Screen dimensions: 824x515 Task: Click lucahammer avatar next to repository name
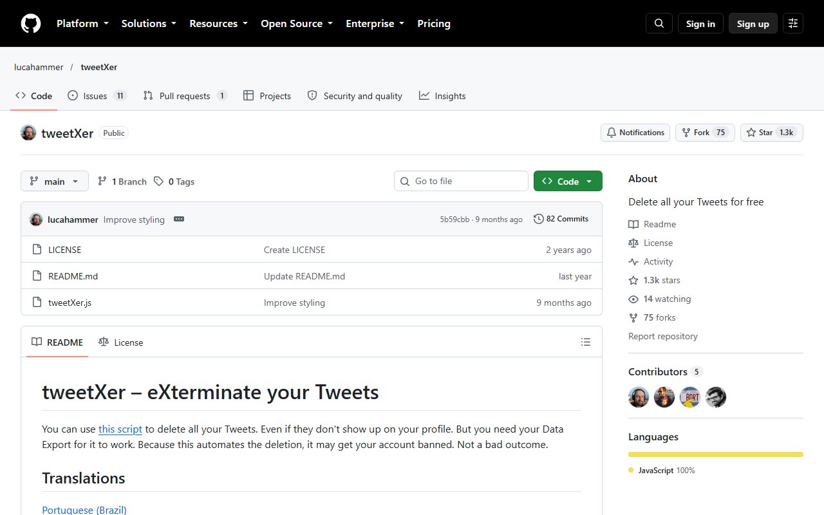(28, 133)
